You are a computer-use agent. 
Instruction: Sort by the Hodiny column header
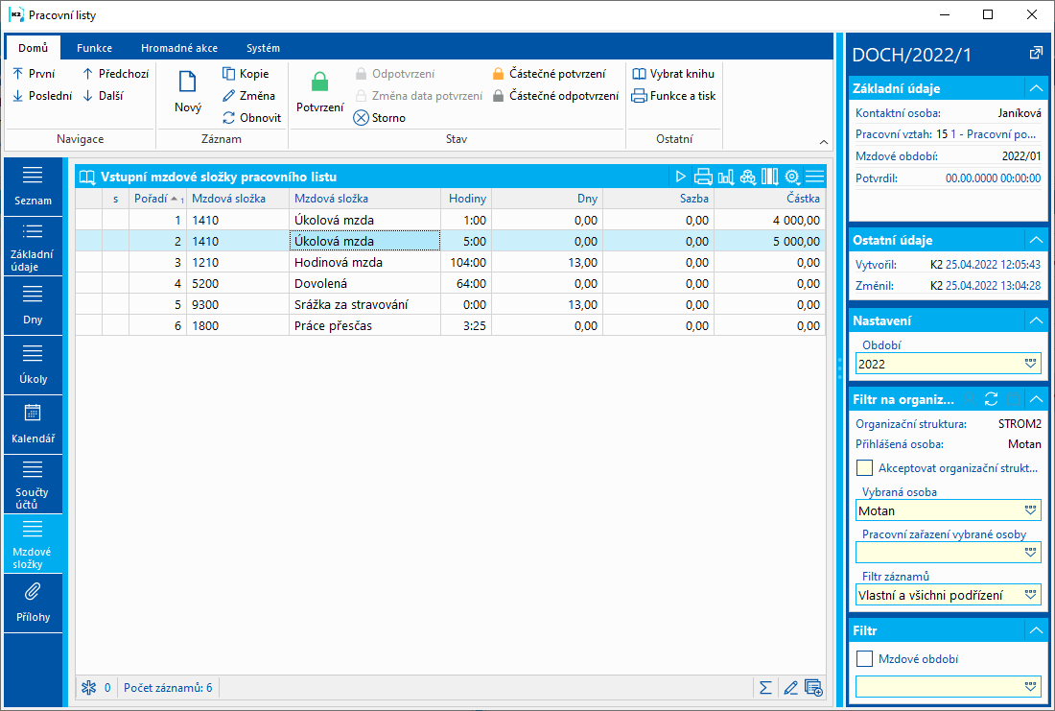(x=467, y=199)
